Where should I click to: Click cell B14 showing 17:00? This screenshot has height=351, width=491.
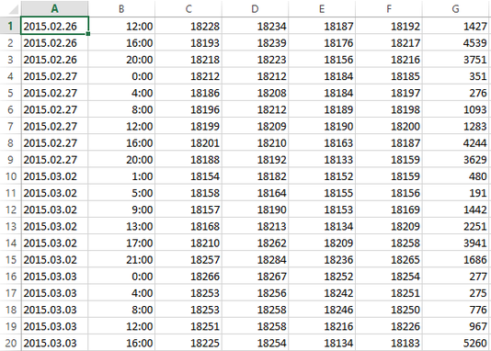(121, 243)
